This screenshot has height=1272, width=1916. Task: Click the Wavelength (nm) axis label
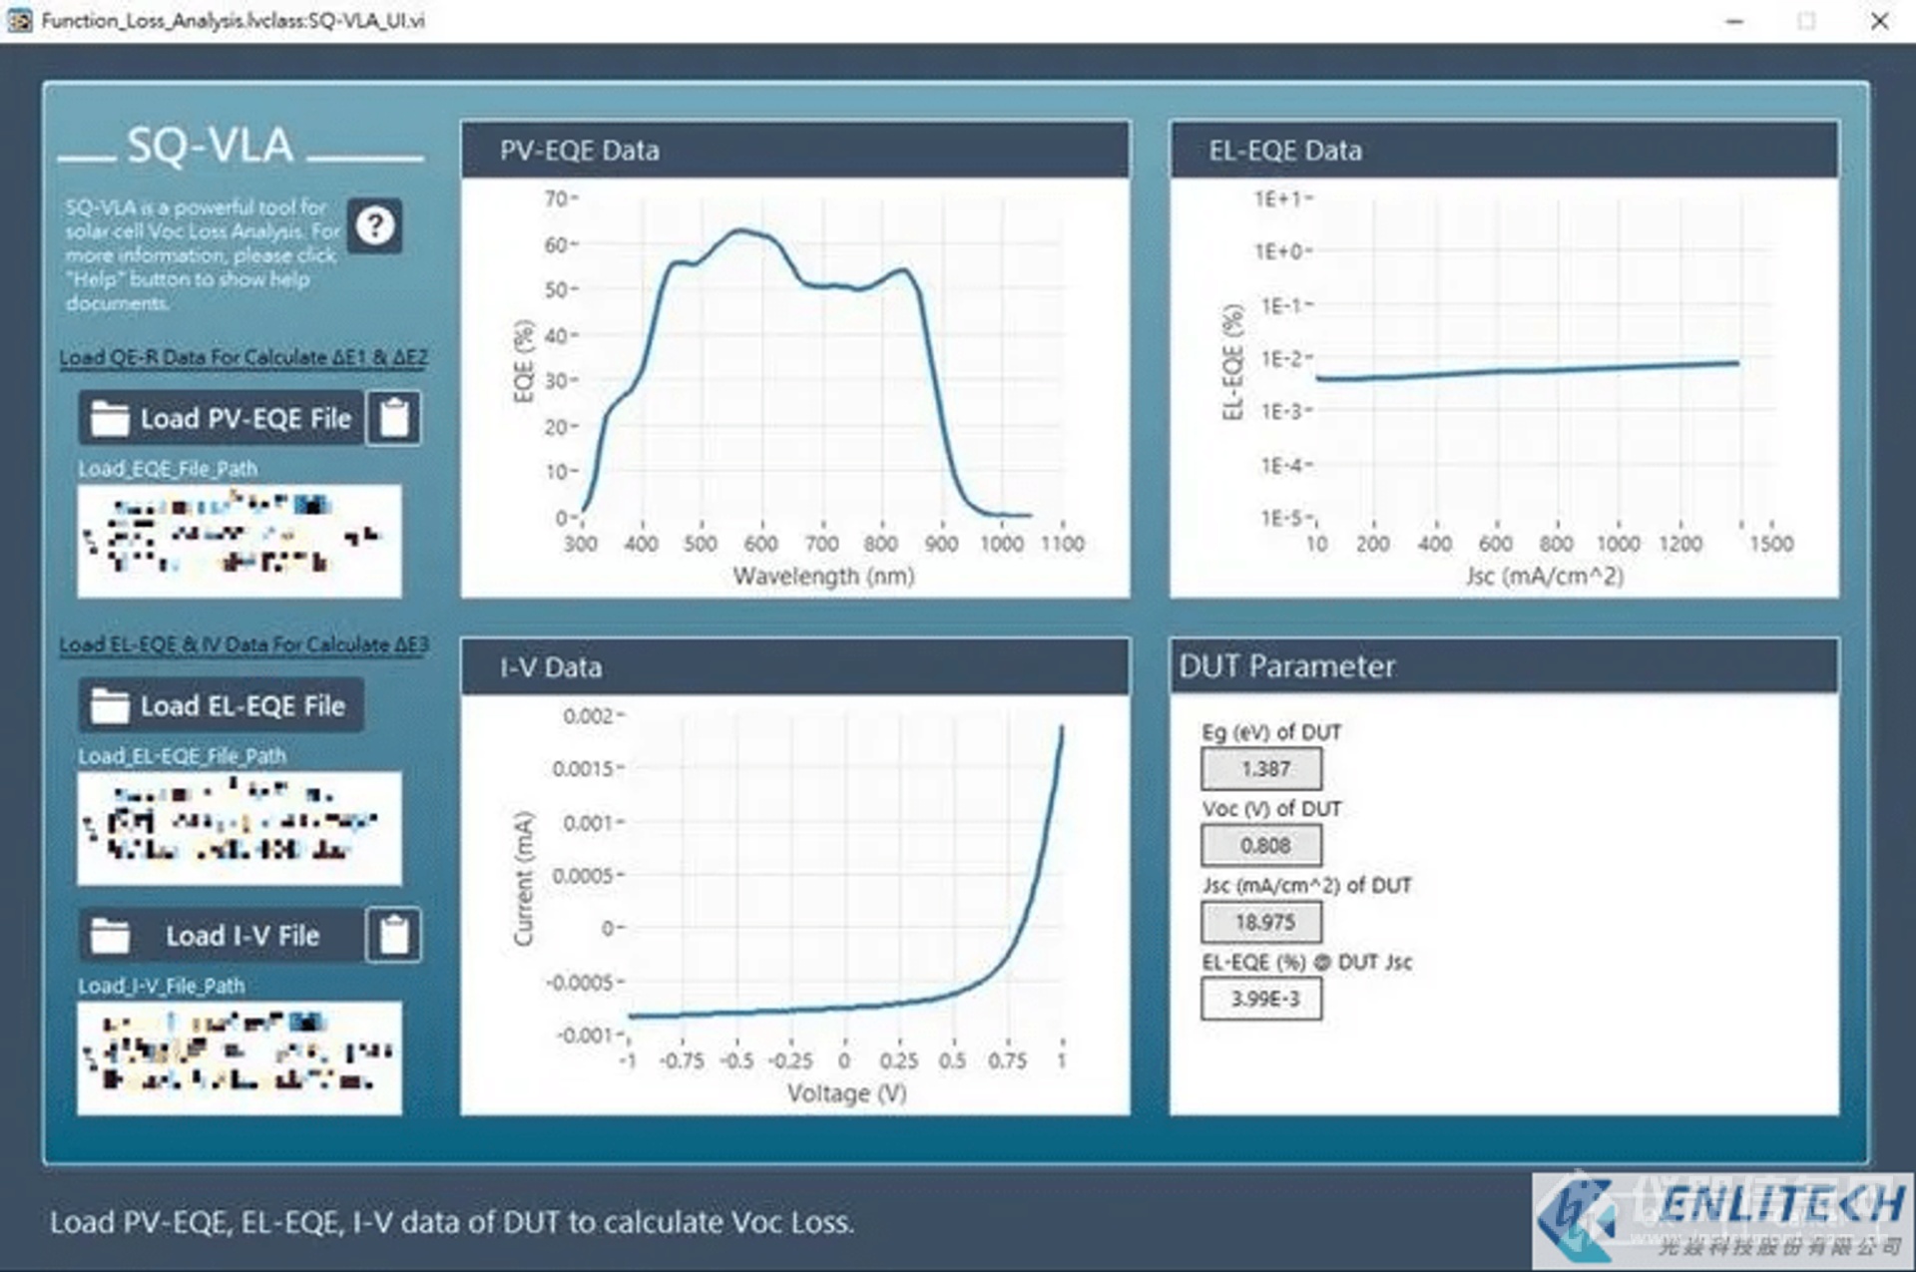coord(823,576)
